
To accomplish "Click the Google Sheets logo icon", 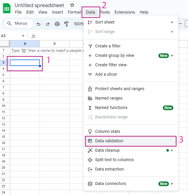I will click(x=7, y=9).
